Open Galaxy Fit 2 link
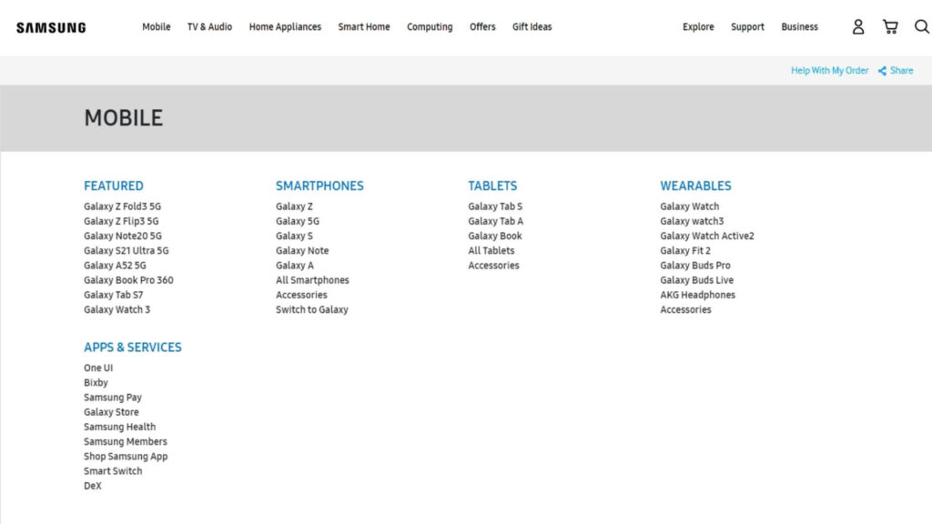 pos(685,251)
